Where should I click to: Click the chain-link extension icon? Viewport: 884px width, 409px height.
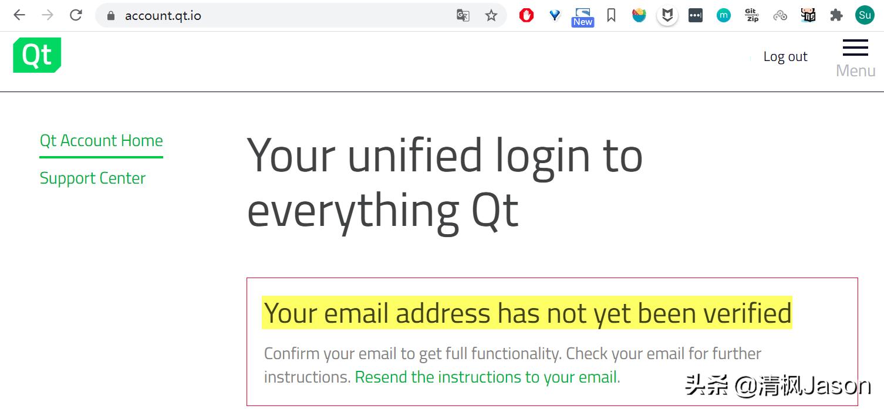point(780,15)
